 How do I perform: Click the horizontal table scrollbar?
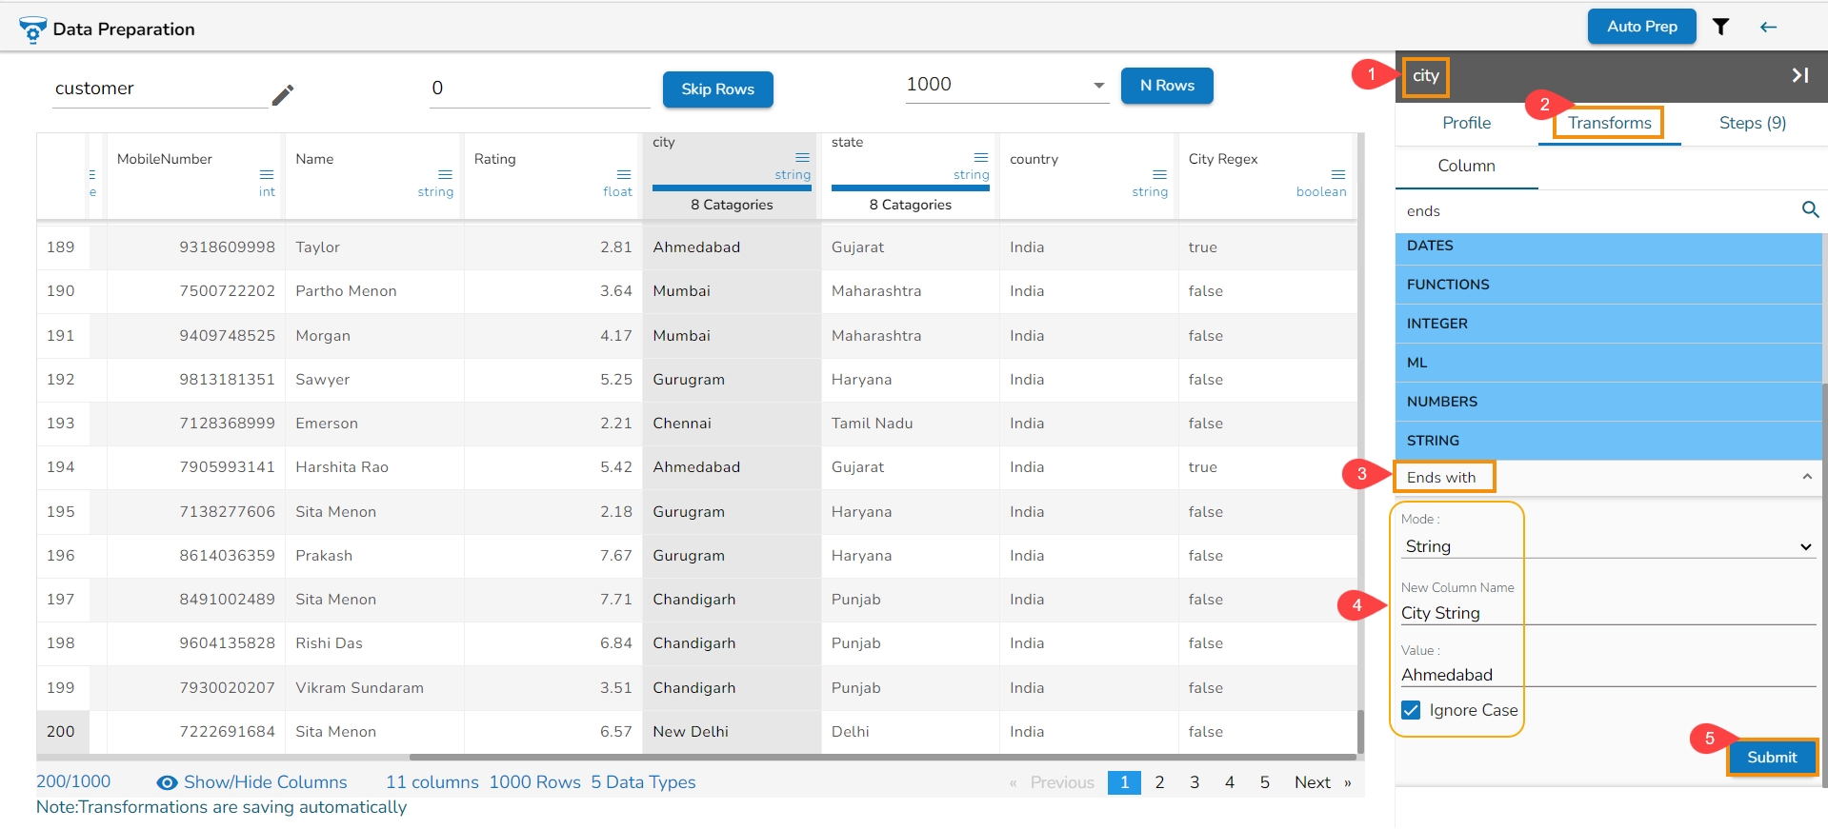[881, 758]
